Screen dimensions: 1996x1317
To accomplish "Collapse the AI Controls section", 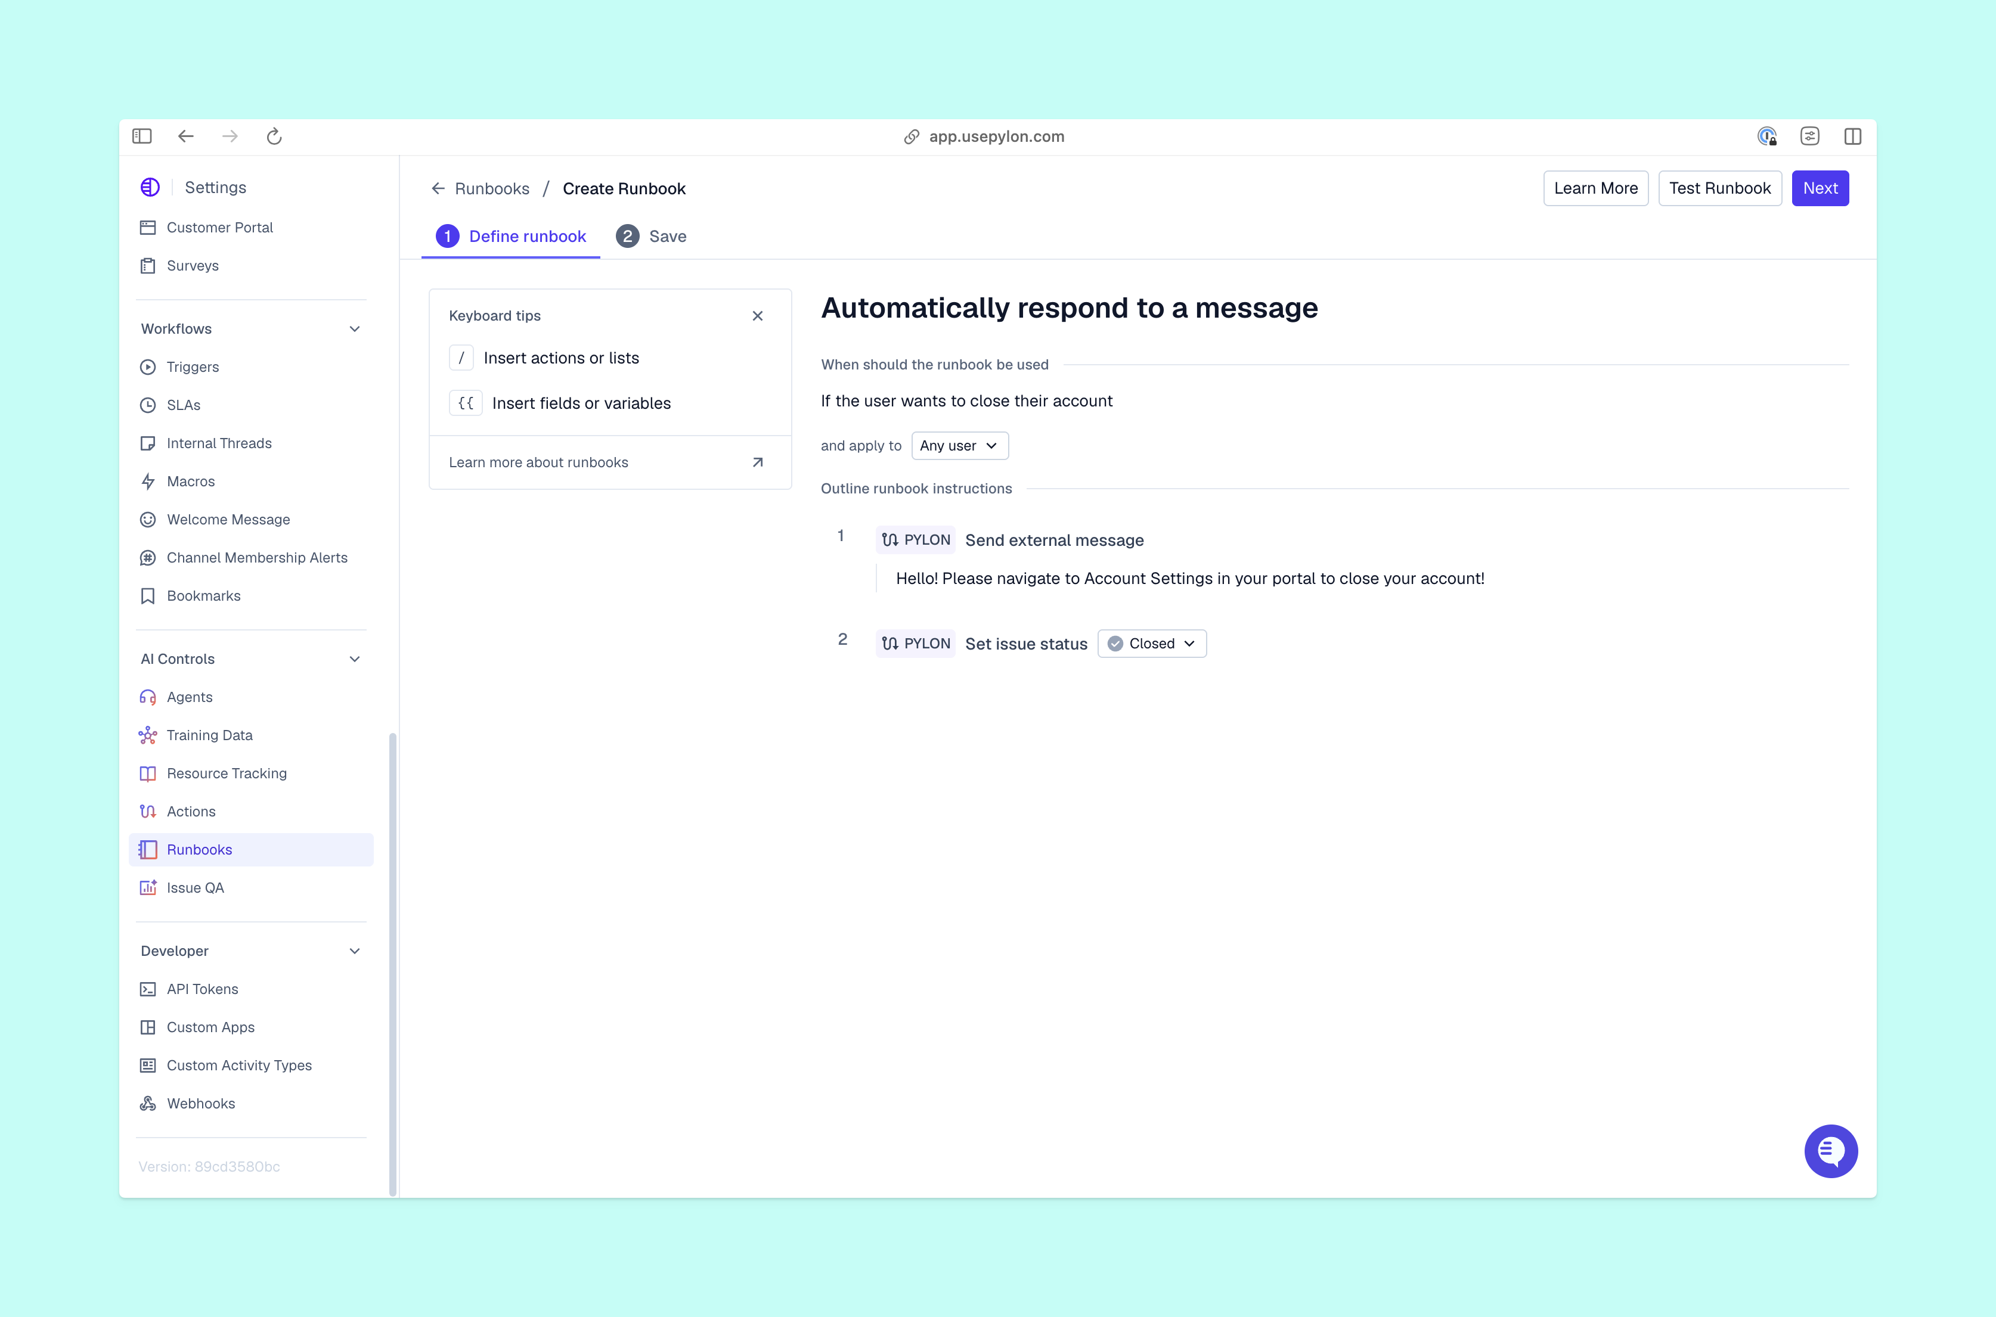I will click(x=355, y=658).
